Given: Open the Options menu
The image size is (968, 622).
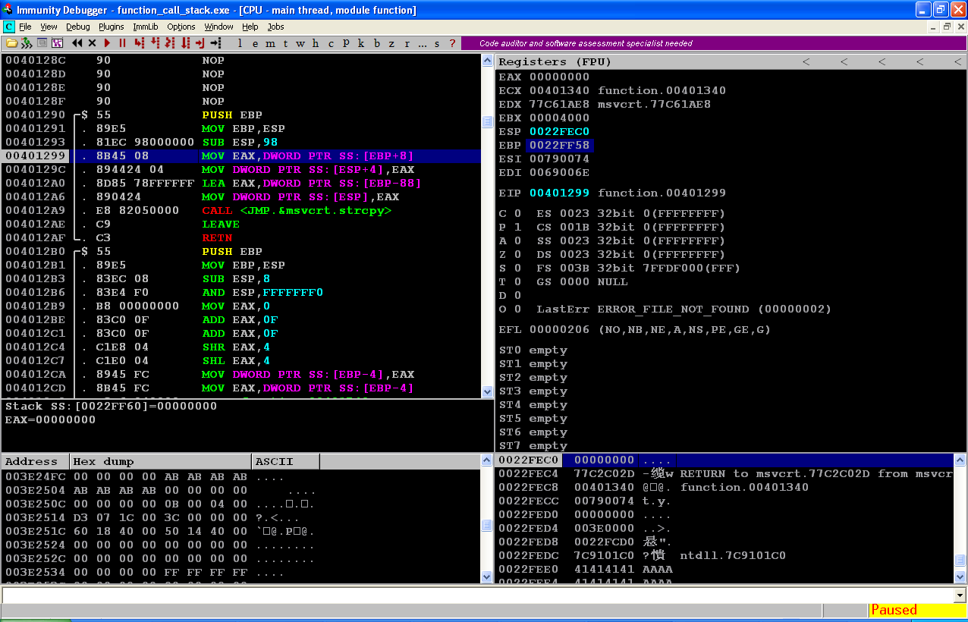Looking at the screenshot, I should point(181,27).
